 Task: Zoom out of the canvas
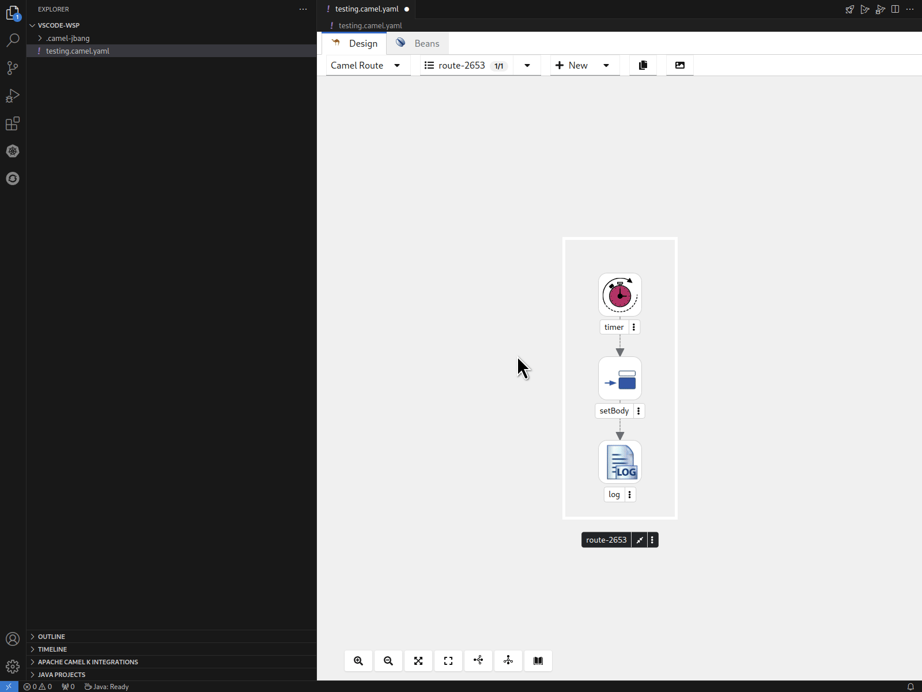point(388,661)
